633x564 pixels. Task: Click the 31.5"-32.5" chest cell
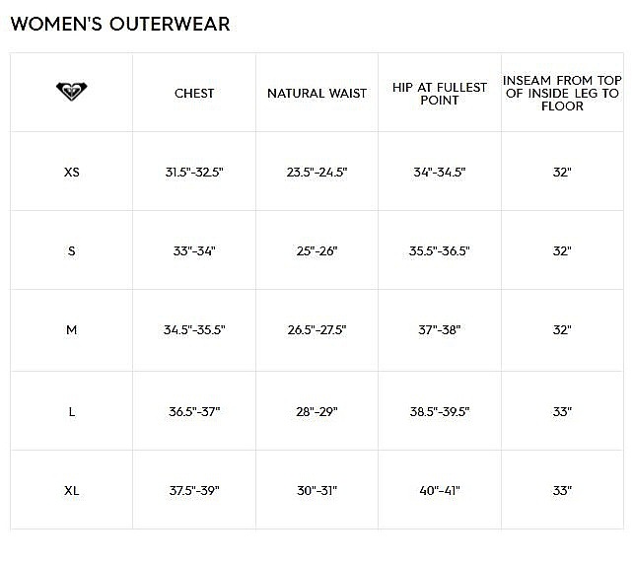194,172
